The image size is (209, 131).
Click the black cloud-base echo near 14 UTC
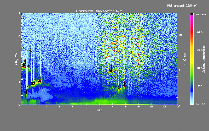(111, 71)
